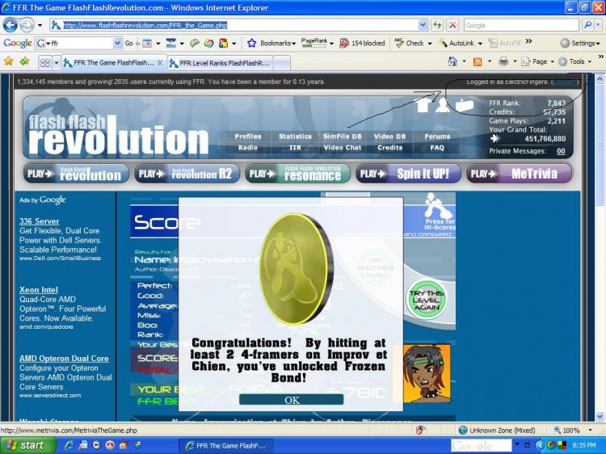Click the orange RSS Feeds icon

tap(478, 61)
